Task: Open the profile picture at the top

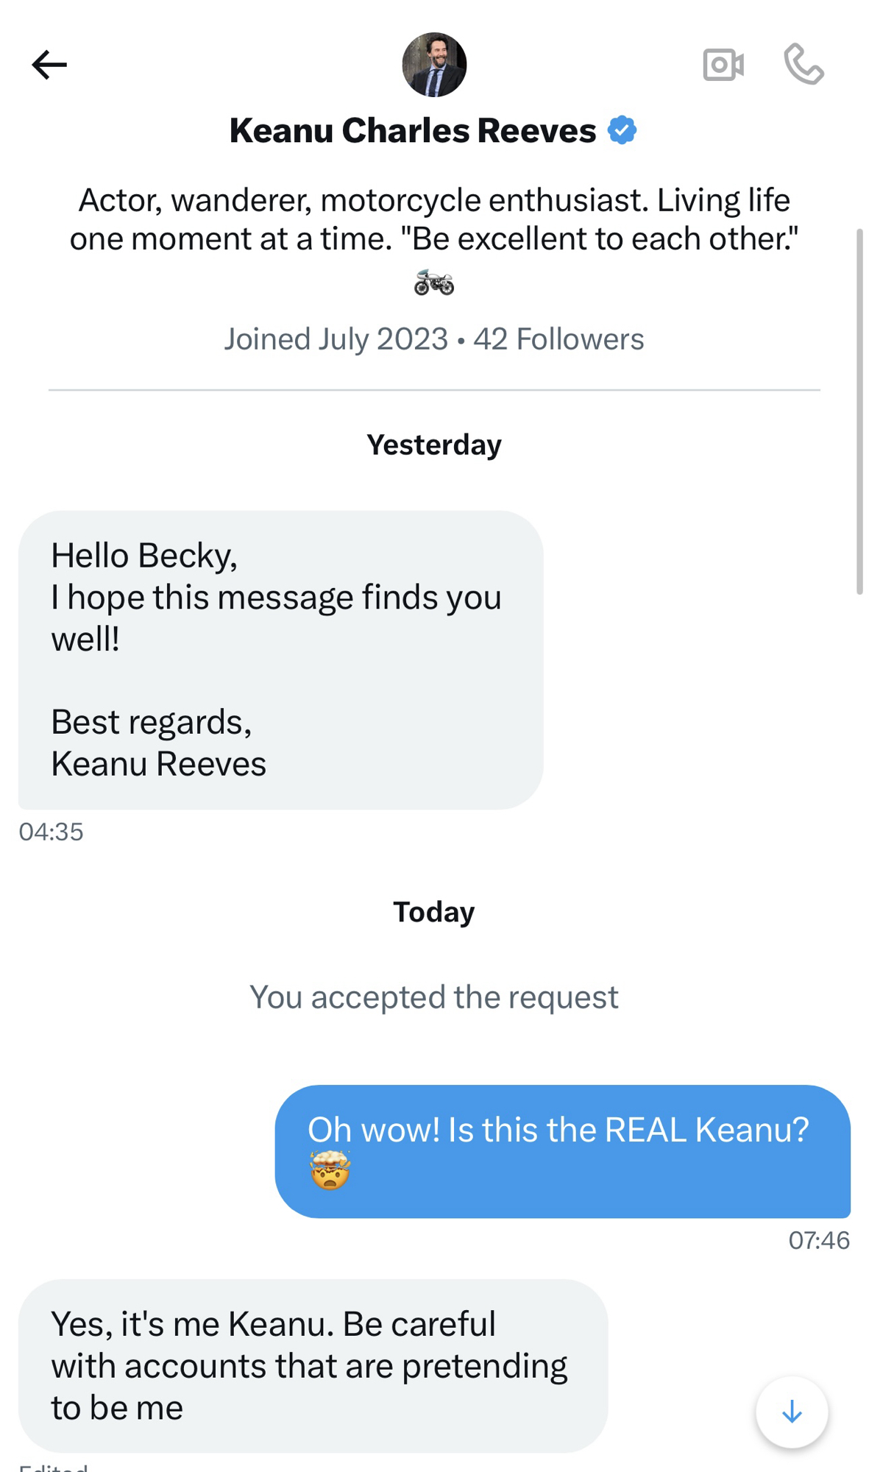Action: pos(434,65)
